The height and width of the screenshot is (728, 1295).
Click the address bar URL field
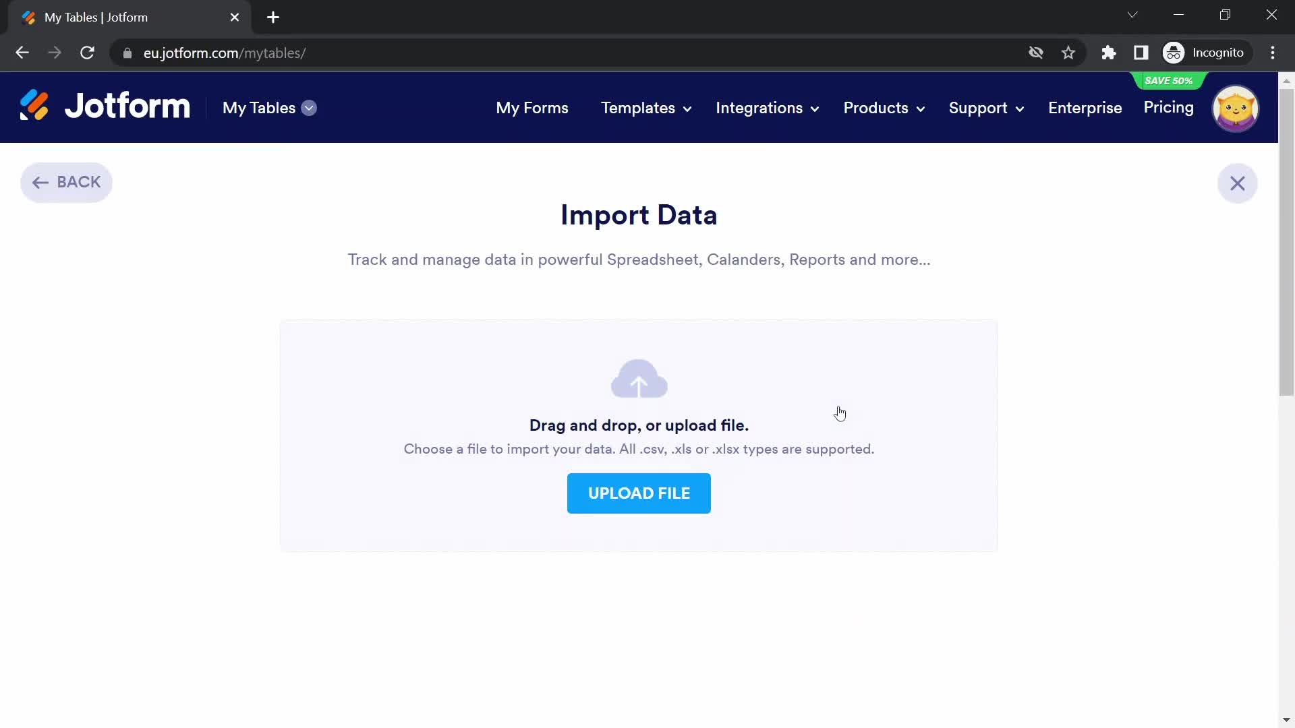pyautogui.click(x=224, y=53)
